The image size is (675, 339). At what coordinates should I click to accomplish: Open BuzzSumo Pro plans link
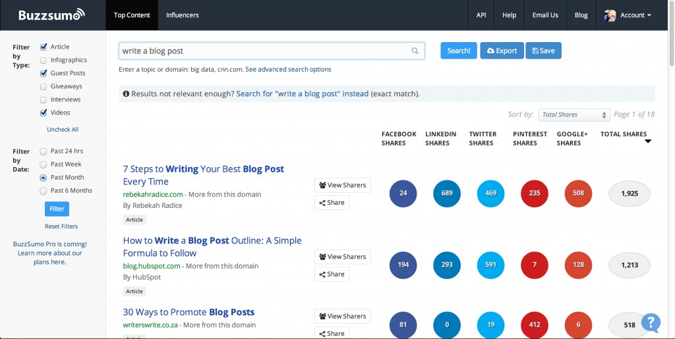pos(50,253)
